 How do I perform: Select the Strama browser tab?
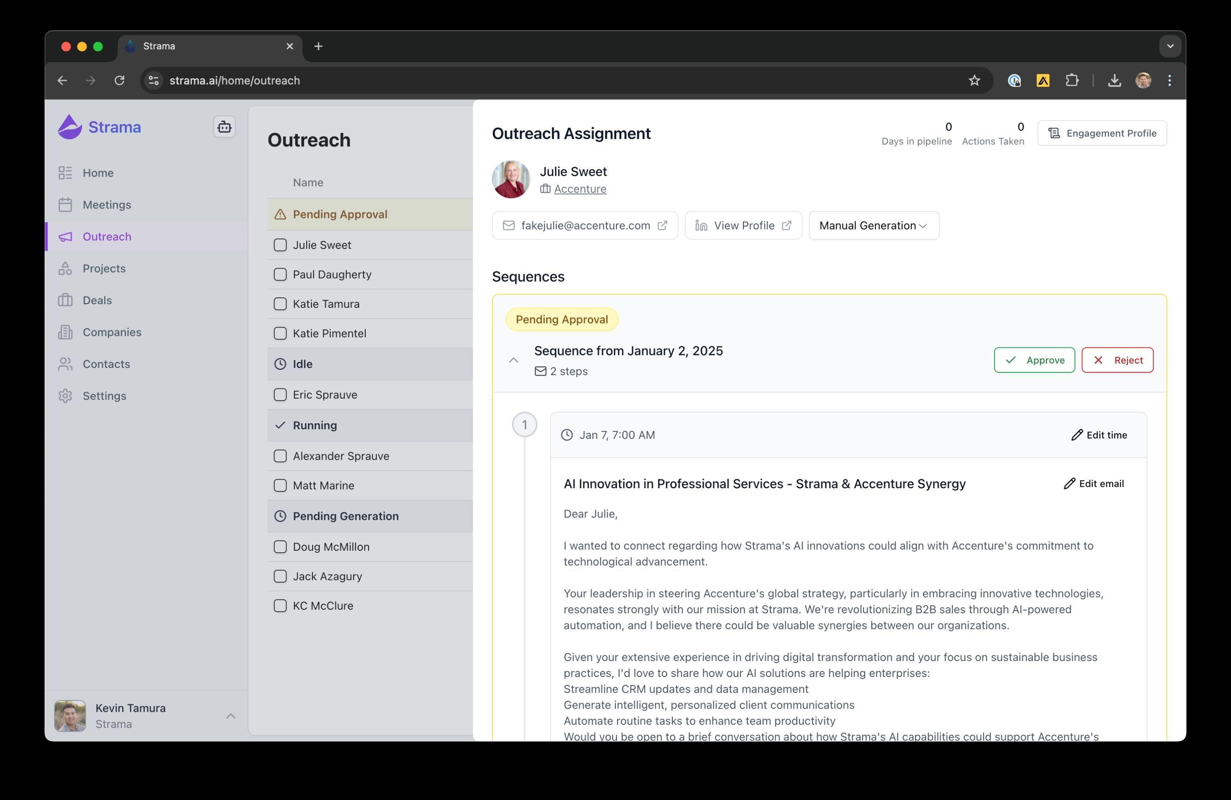click(x=210, y=46)
